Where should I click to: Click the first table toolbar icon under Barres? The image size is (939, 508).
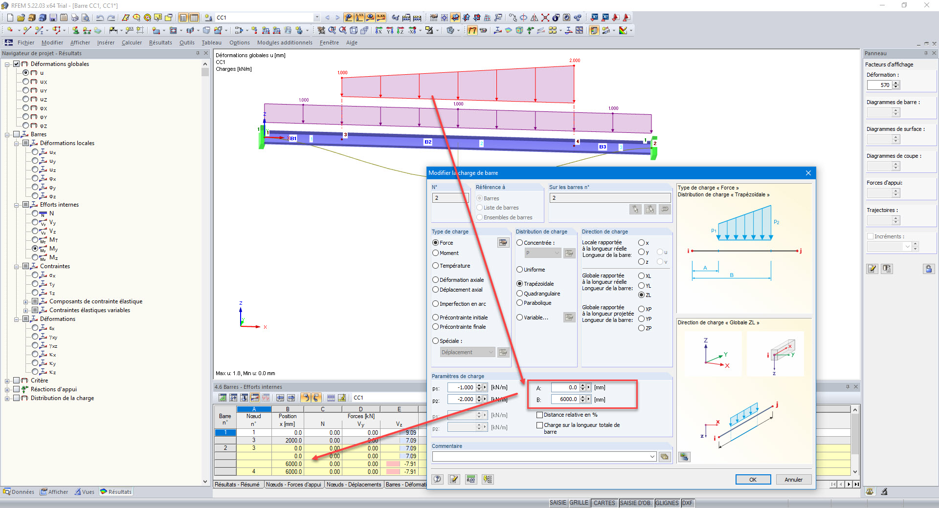tap(223, 398)
